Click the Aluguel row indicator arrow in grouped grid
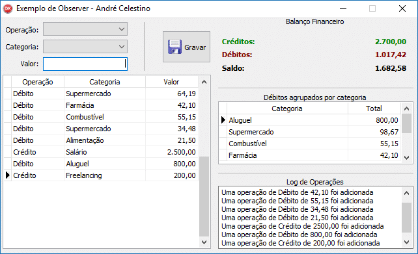 pos(223,120)
